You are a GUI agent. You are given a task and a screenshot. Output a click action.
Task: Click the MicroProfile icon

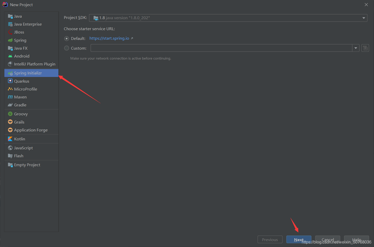coord(10,89)
